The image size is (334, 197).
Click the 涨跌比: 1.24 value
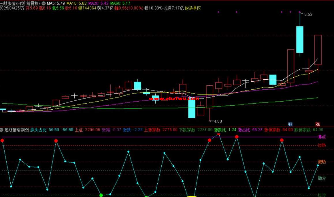pos(225,130)
